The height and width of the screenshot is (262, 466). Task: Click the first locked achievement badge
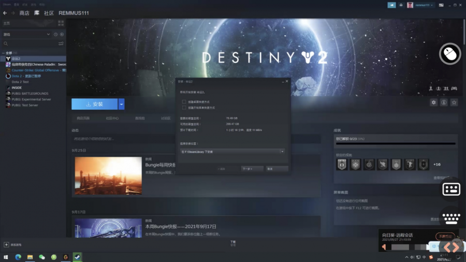click(x=342, y=164)
